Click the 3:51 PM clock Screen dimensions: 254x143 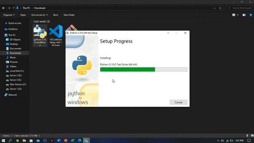pyautogui.click(x=239, y=141)
